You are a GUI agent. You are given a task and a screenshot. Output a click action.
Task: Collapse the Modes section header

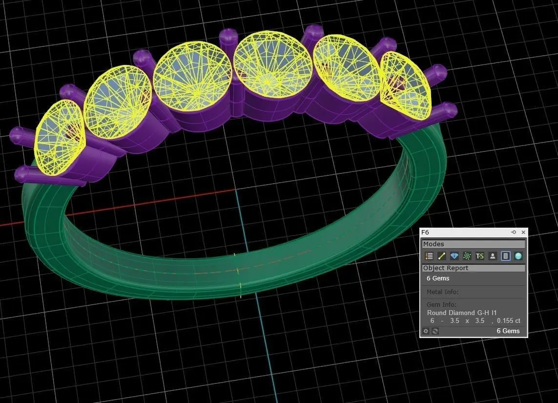(x=474, y=244)
